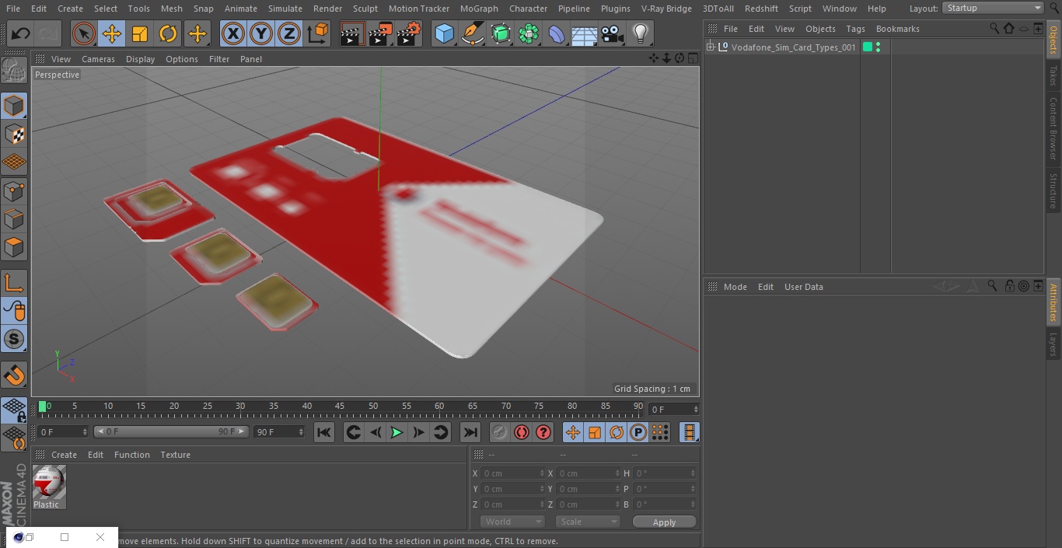1062x548 pixels.
Task: Add a Light object
Action: tap(641, 33)
